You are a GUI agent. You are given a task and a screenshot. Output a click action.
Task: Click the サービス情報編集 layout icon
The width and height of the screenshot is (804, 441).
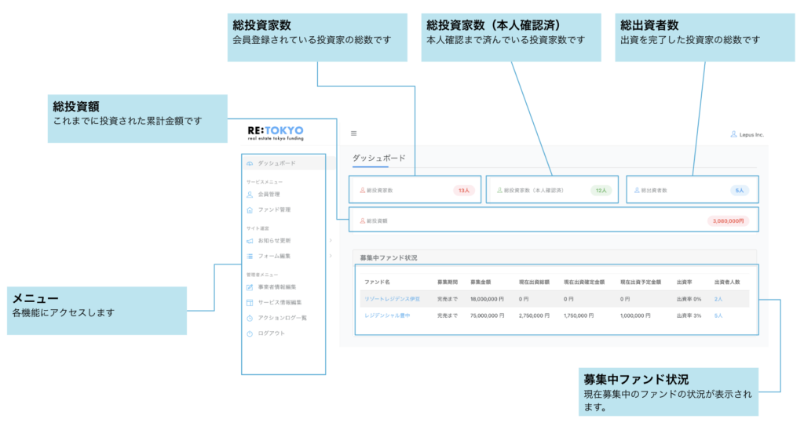coord(250,302)
